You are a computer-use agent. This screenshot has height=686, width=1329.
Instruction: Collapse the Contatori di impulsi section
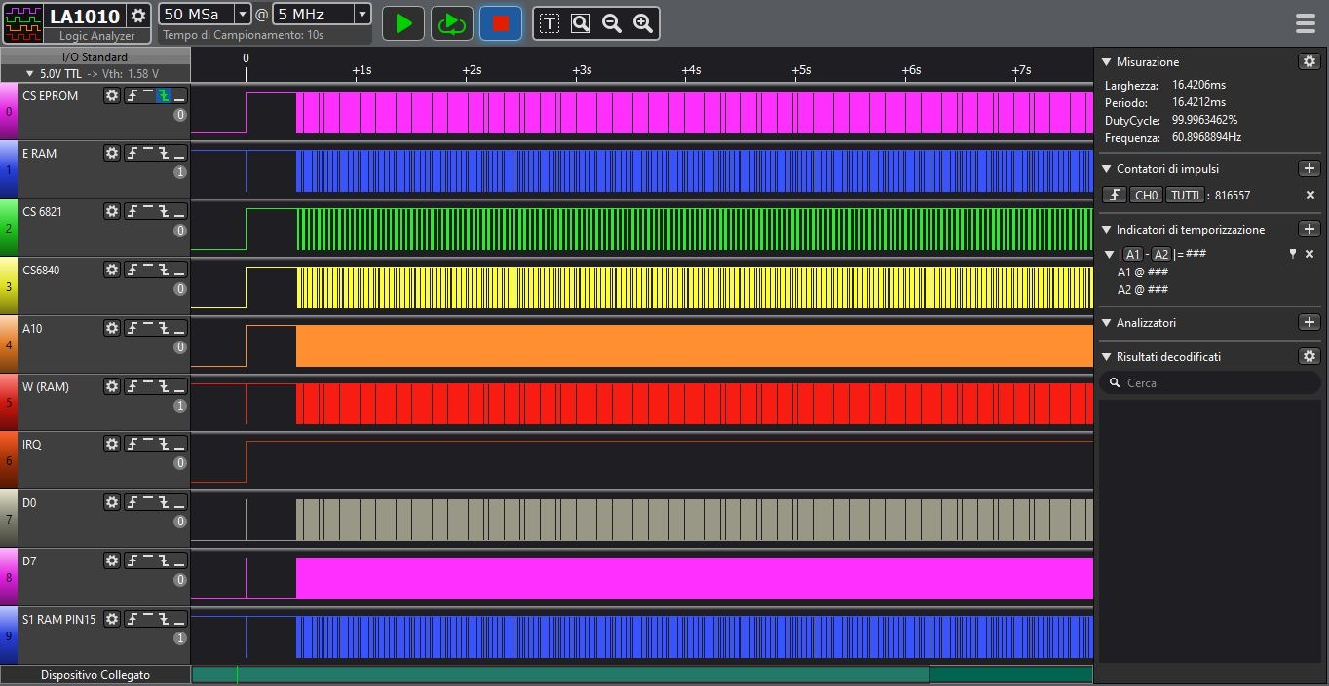[x=1106, y=169]
